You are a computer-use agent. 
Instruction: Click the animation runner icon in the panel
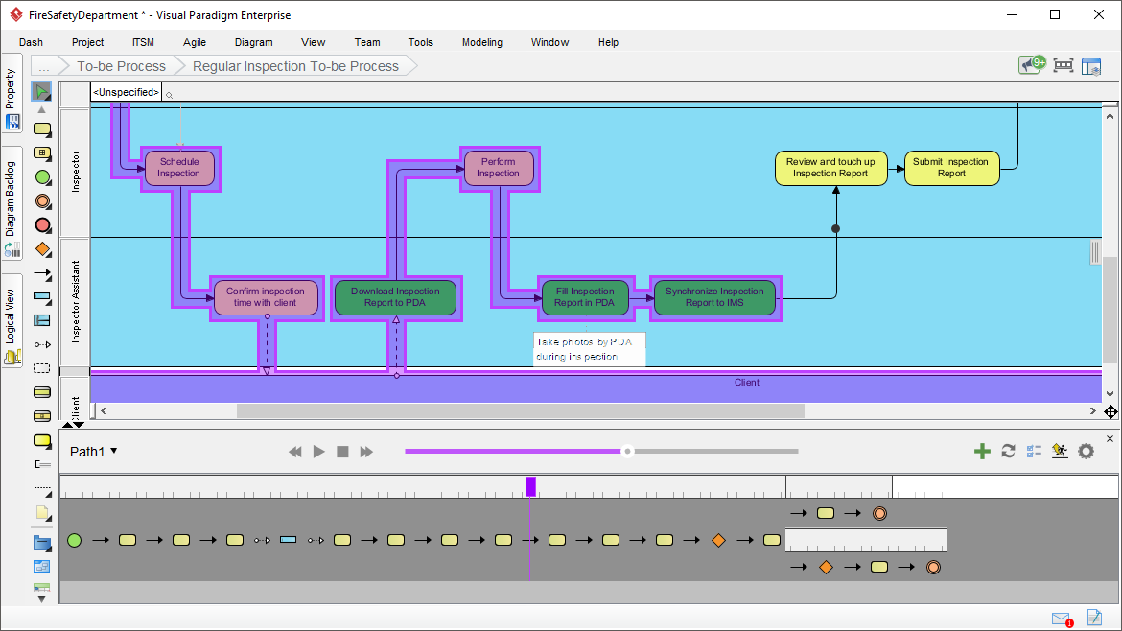pyautogui.click(x=1060, y=451)
